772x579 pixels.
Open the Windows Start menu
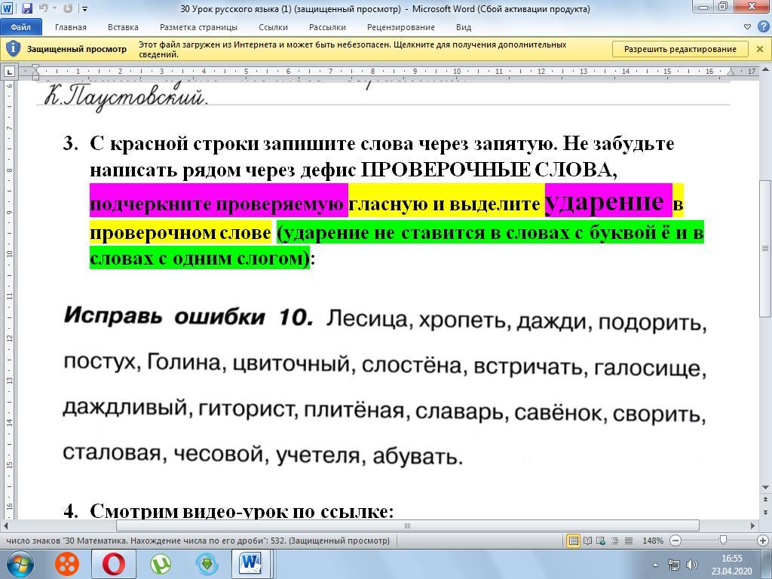tap(20, 564)
